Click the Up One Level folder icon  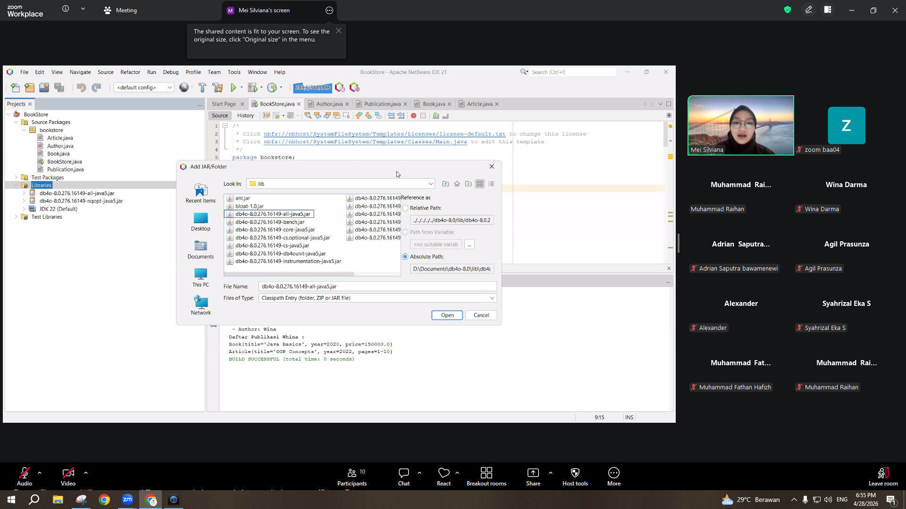(445, 184)
